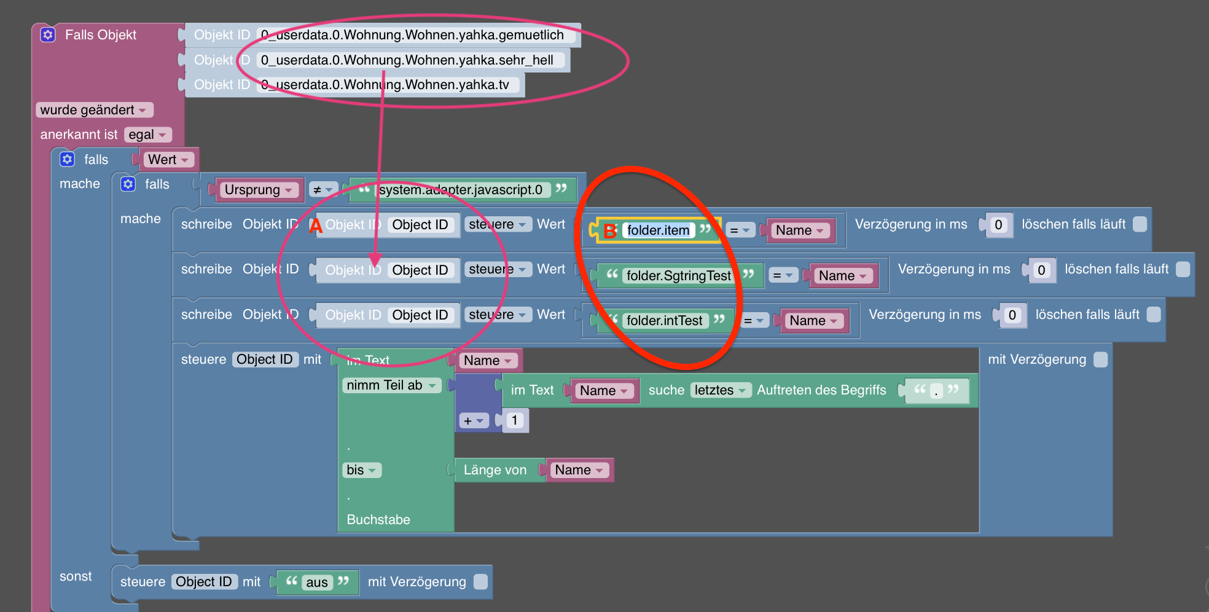Edit the folder.SgtringTest text value
Image resolution: width=1209 pixels, height=612 pixels.
pos(679,276)
